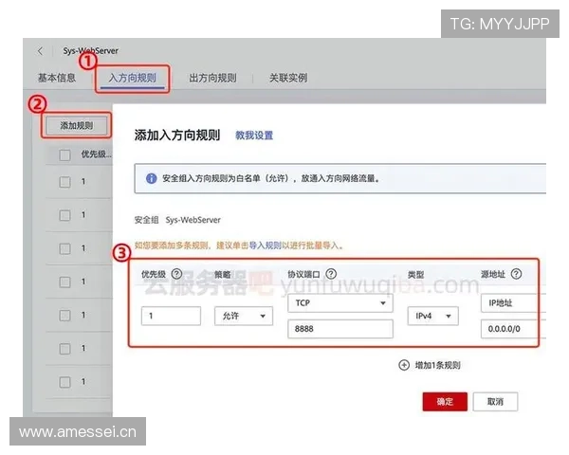The height and width of the screenshot is (455, 569).
Task: Click the source address field 0.0.0.0/0
Action: click(x=513, y=329)
